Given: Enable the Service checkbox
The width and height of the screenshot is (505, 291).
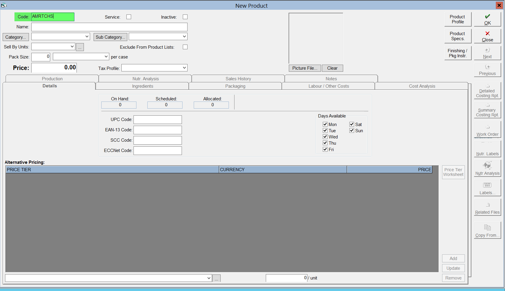Looking at the screenshot, I should (129, 17).
